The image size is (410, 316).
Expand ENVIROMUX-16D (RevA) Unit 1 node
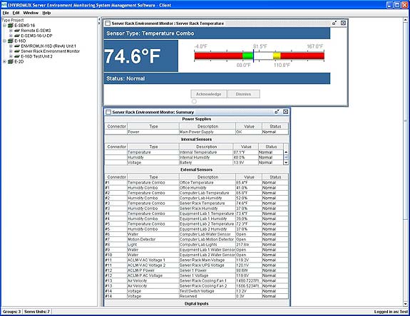tap(11, 46)
